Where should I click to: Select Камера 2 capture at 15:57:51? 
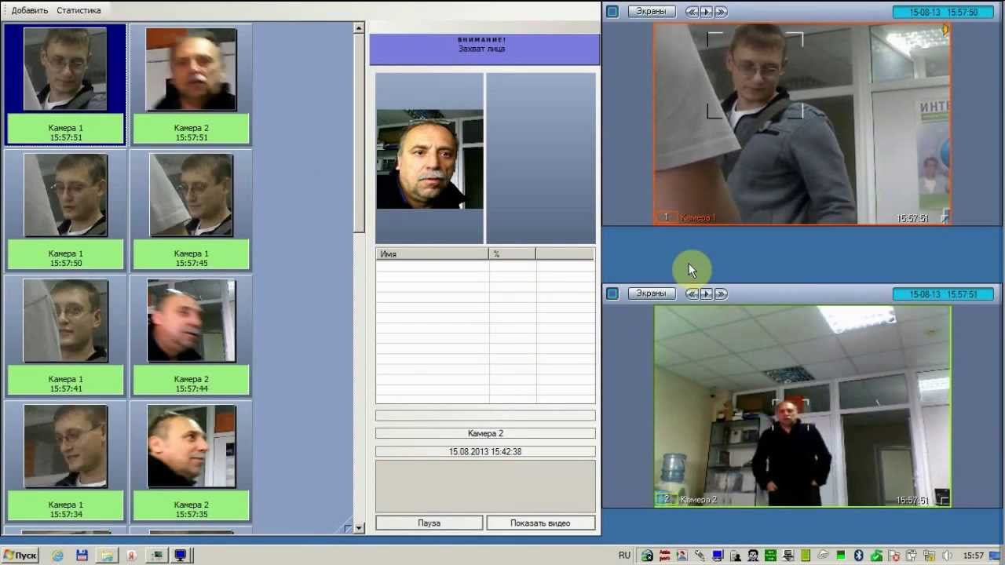pos(191,85)
